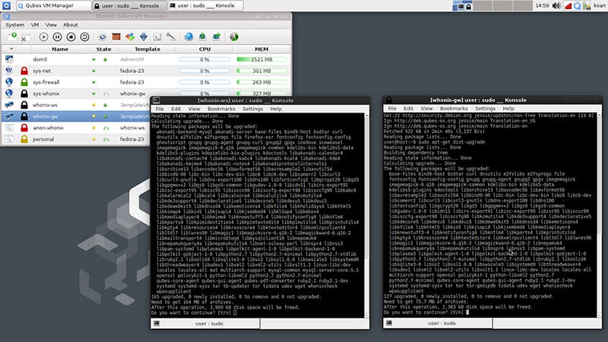
Task: Select the dom0 row in VM list
Action: pos(146,59)
